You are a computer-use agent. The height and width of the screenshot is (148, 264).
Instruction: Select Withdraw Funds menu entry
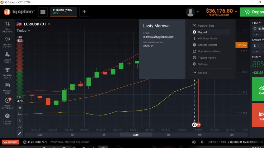[207, 38]
